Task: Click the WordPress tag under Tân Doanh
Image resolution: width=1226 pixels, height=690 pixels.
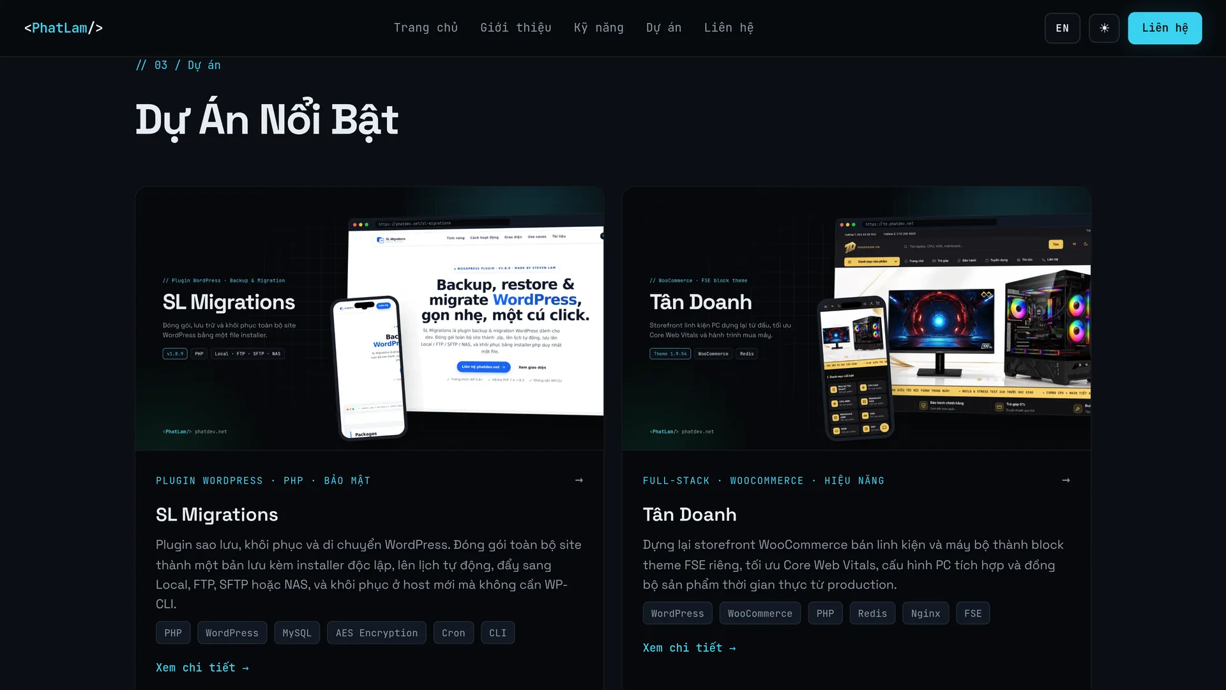Action: pyautogui.click(x=677, y=613)
